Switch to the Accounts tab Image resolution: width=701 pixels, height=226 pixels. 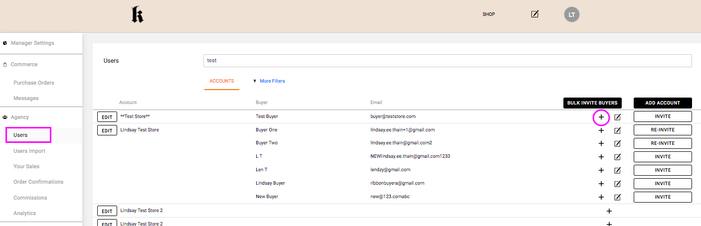(x=221, y=81)
